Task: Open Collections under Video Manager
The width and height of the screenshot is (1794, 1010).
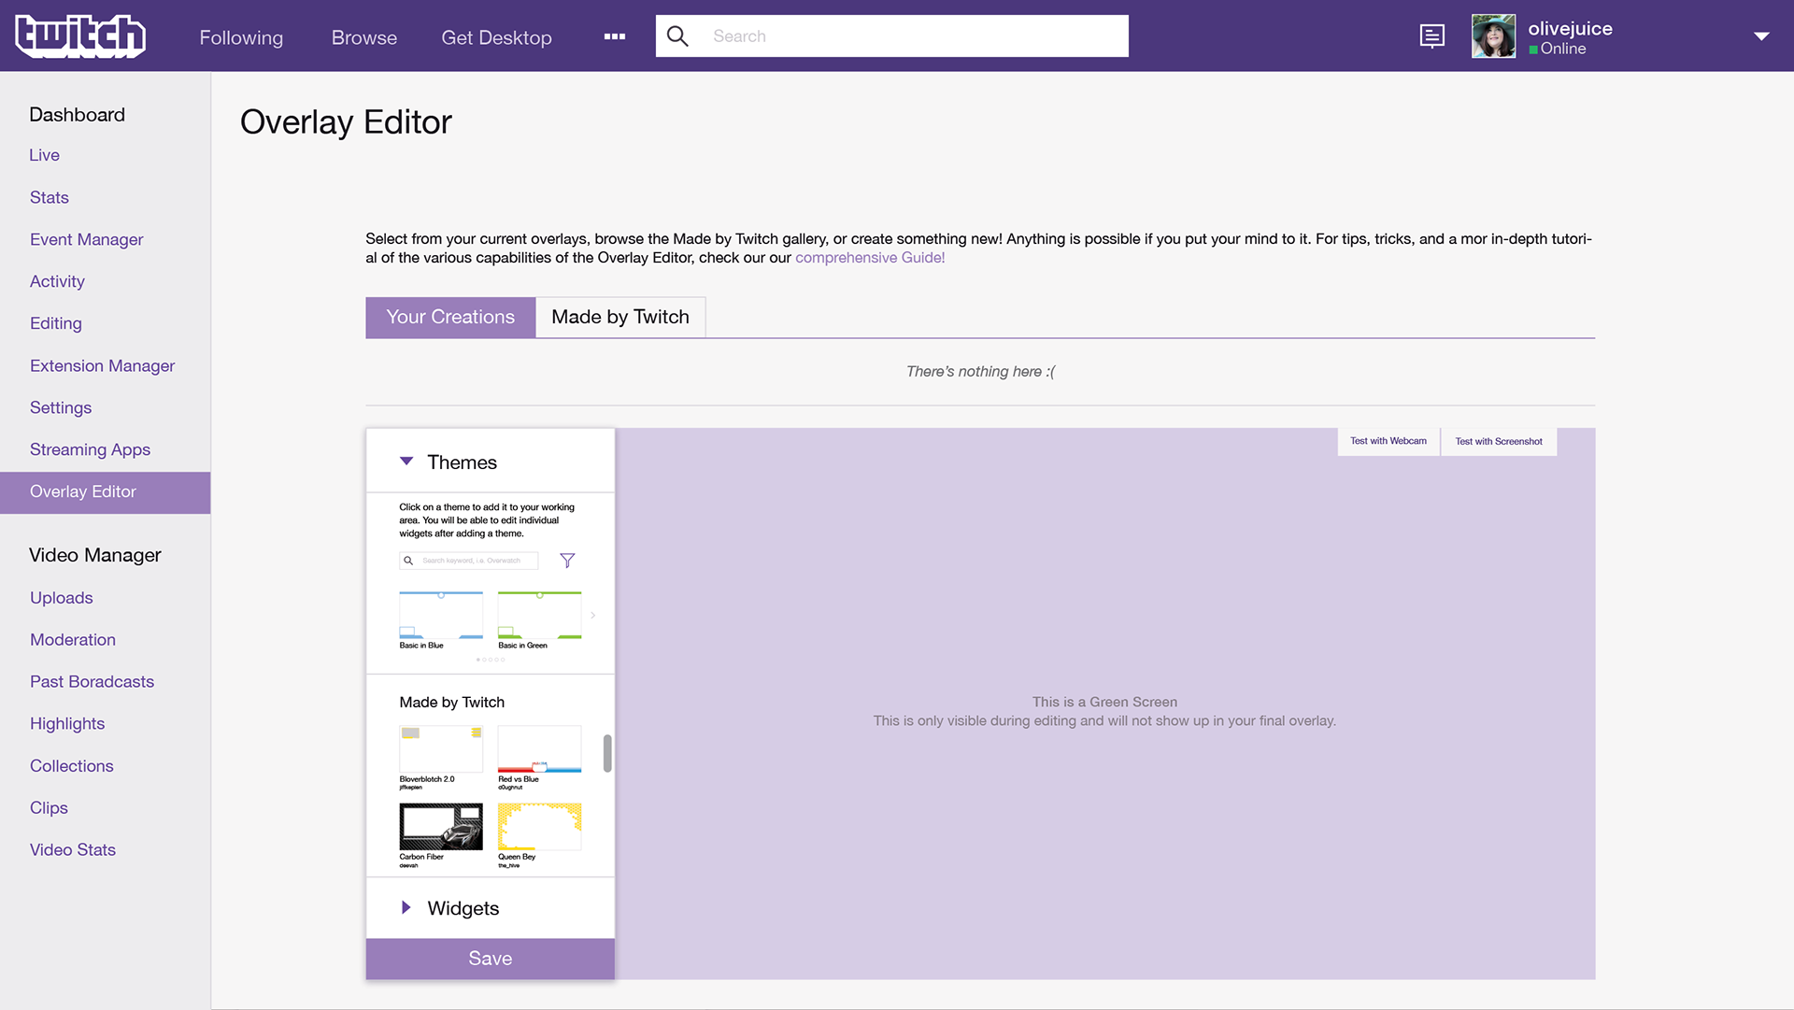Action: click(x=72, y=766)
